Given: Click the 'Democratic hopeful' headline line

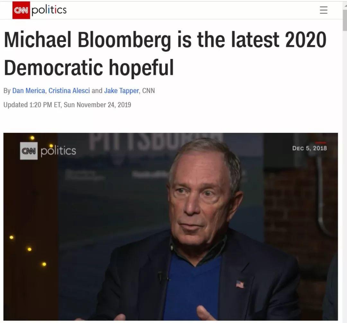Looking at the screenshot, I should pyautogui.click(x=89, y=67).
